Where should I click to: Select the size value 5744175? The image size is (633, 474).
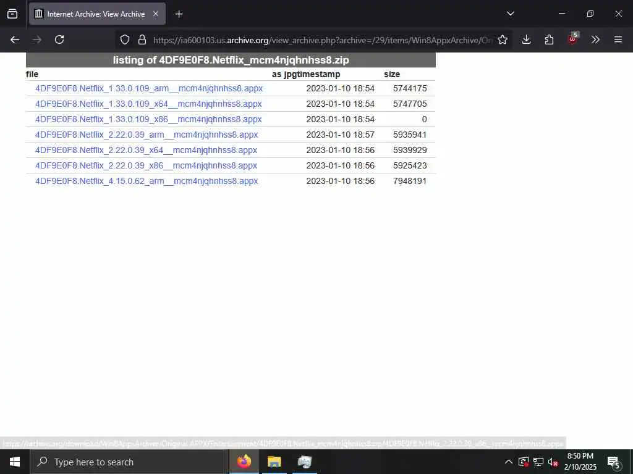[x=410, y=88]
